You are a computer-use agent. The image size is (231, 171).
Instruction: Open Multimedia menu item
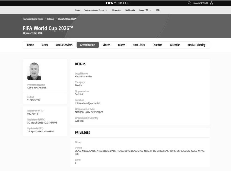click(130, 10)
